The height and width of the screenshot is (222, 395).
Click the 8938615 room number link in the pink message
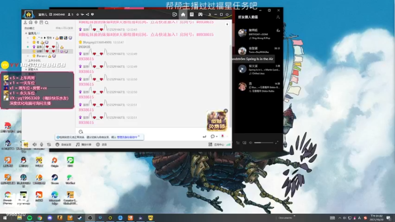tap(205, 35)
